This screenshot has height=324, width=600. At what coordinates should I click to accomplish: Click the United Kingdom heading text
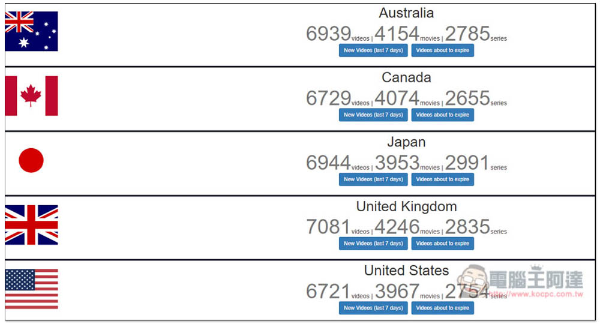pyautogui.click(x=406, y=206)
